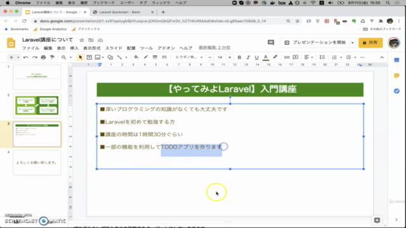Toggle bold formatting
The width and height of the screenshot is (406, 228).
(x=239, y=58)
